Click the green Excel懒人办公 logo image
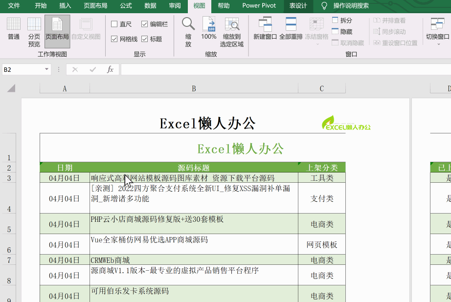This screenshot has width=451, height=302. tap(346, 123)
